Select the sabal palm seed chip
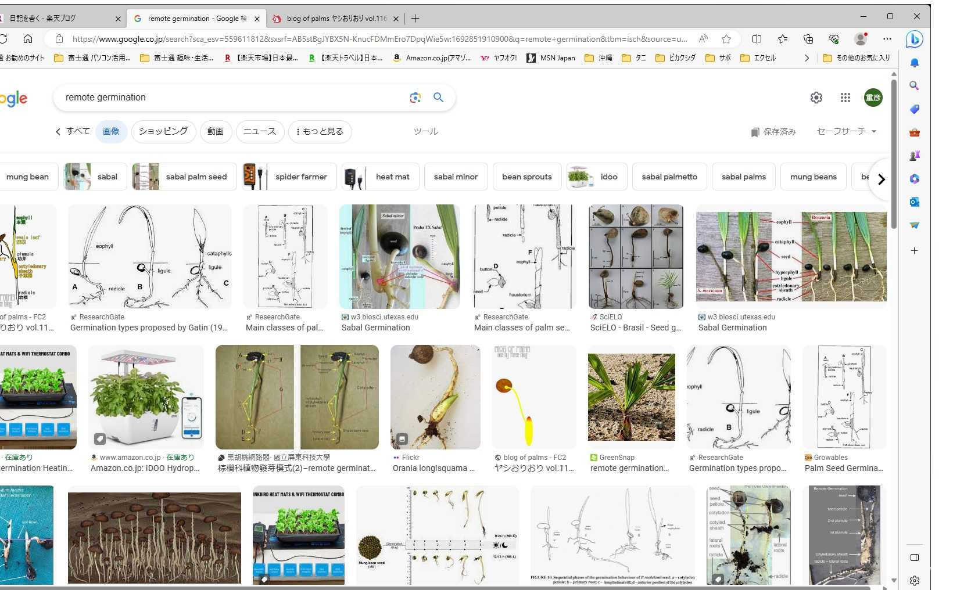 pyautogui.click(x=185, y=177)
